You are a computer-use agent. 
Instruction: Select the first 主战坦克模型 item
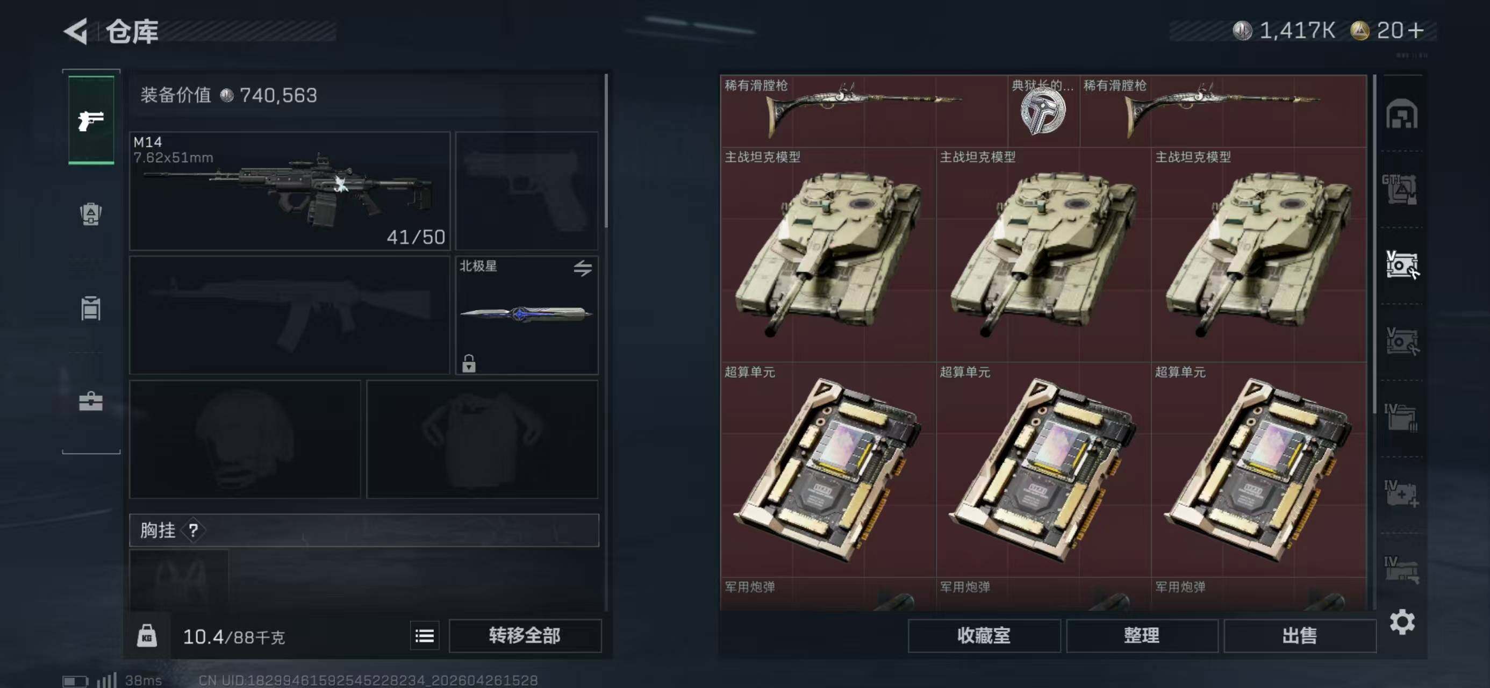tap(828, 255)
